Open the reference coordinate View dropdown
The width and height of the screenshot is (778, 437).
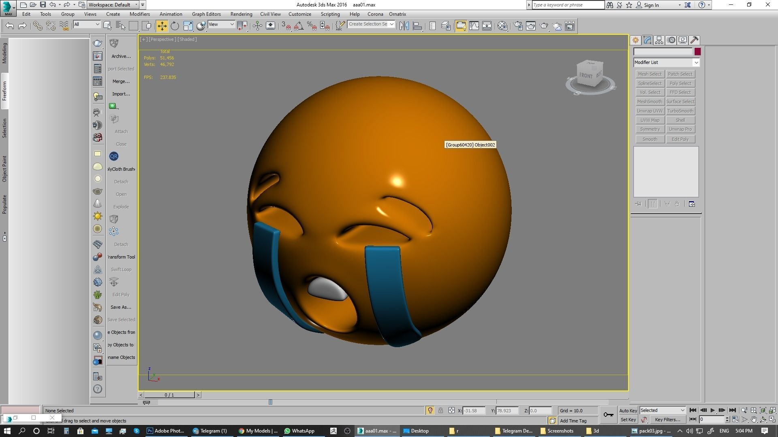point(221,24)
